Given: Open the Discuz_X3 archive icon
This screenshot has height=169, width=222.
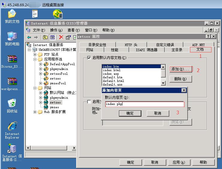Looking at the screenshot, I should pyautogui.click(x=12, y=59).
